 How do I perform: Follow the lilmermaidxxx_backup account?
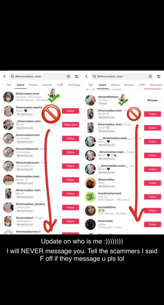point(71,207)
